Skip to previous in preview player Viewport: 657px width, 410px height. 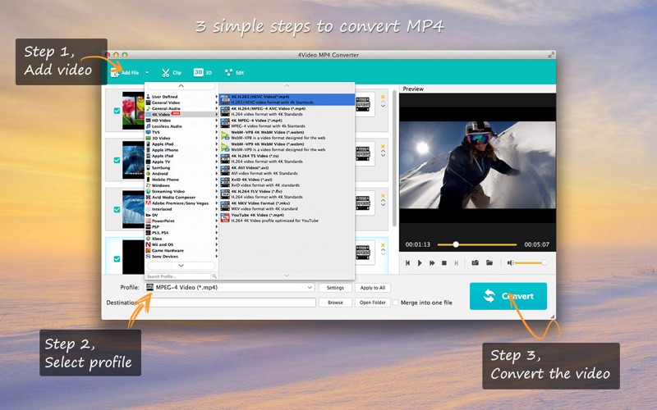407,263
